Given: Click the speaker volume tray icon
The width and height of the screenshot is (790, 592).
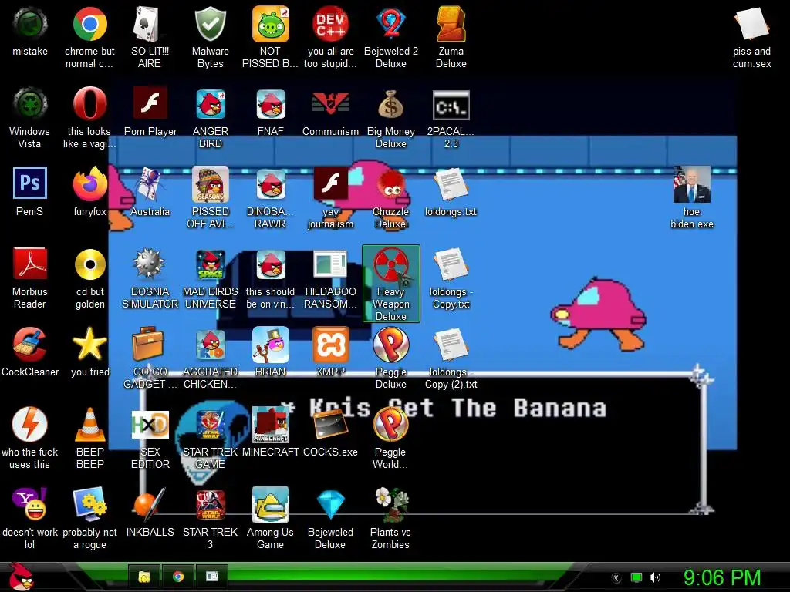Looking at the screenshot, I should pos(655,577).
